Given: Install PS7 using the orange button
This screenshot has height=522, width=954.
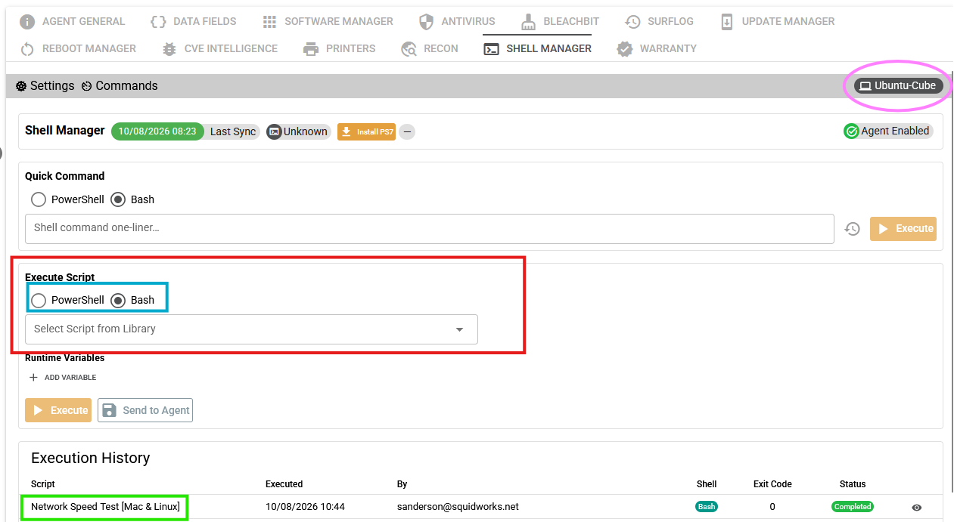Looking at the screenshot, I should pos(366,131).
